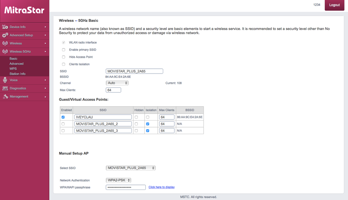Click the Diagnostics monitor icon
Viewport: 348px width, 200px height.
point(5,89)
